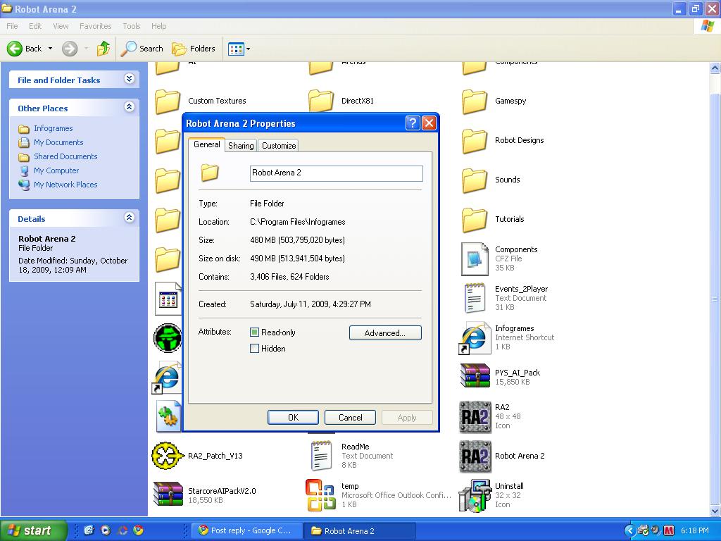
Task: Open the View menu
Action: [61, 26]
